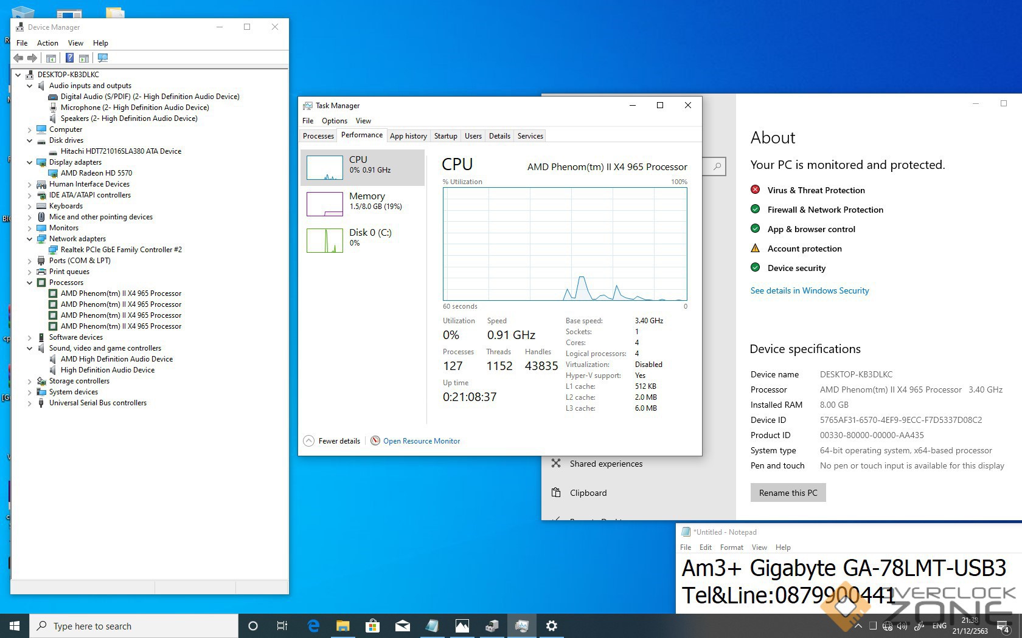
Task: Open Device Manager's File menu
Action: click(x=22, y=43)
